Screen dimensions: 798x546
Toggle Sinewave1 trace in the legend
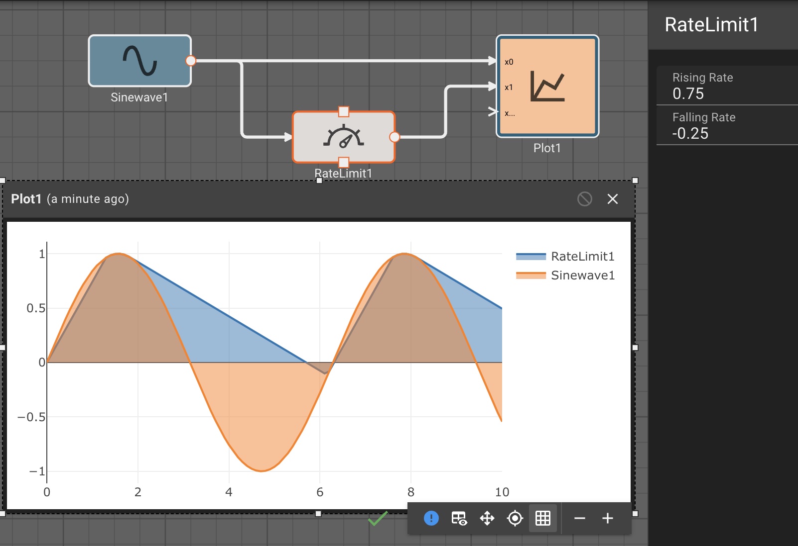(565, 275)
